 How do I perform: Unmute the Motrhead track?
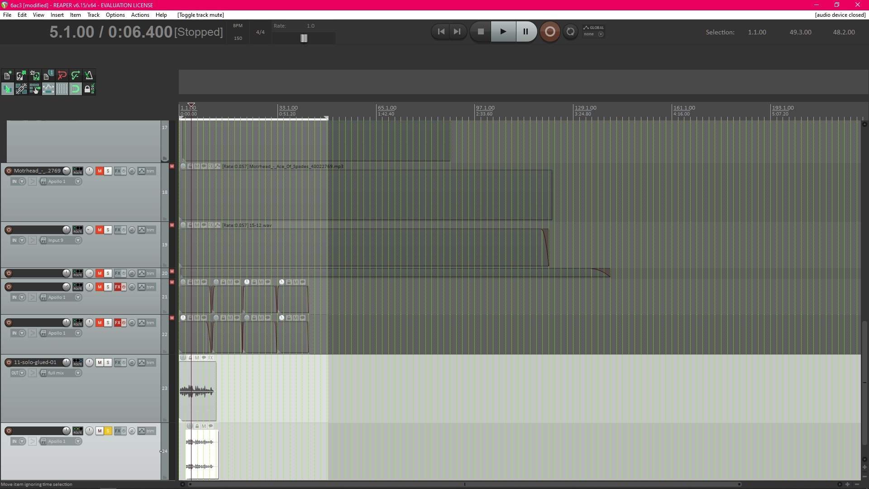click(x=100, y=171)
